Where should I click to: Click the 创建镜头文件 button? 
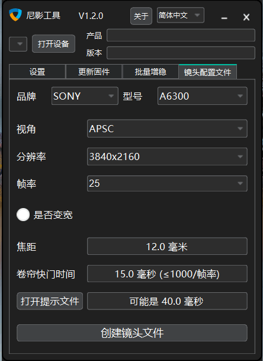[x=132, y=333]
